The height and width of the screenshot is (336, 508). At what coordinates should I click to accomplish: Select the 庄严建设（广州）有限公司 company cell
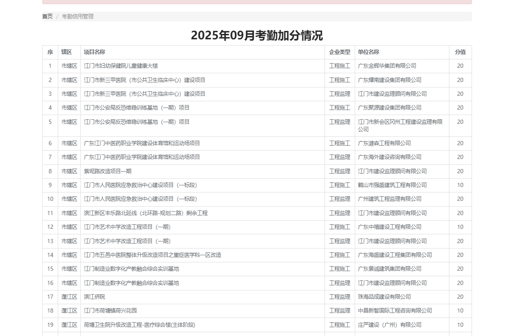(x=389, y=325)
